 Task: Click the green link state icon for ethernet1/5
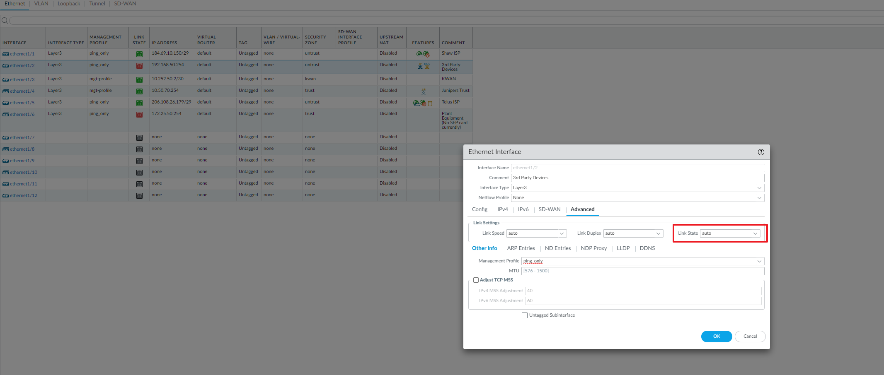pos(139,102)
